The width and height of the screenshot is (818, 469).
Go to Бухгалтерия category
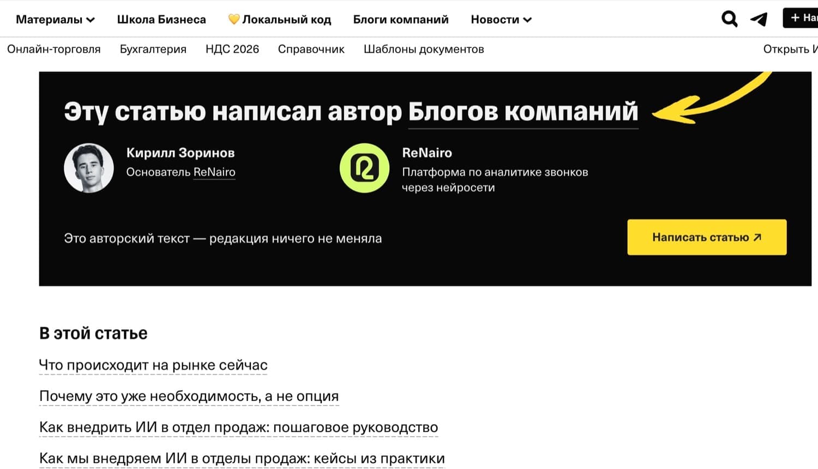tap(153, 49)
